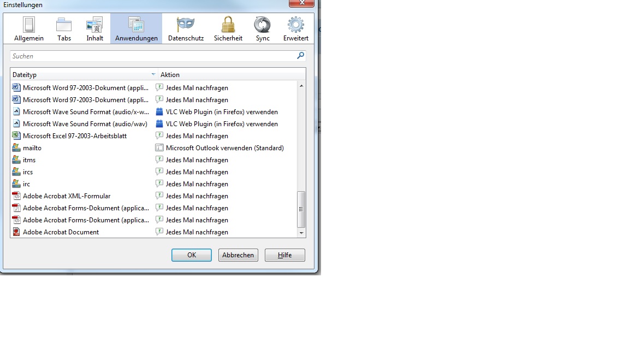The image size is (629, 354).
Task: Select Jedes Mal nachfragen for ircs
Action: pyautogui.click(x=192, y=172)
